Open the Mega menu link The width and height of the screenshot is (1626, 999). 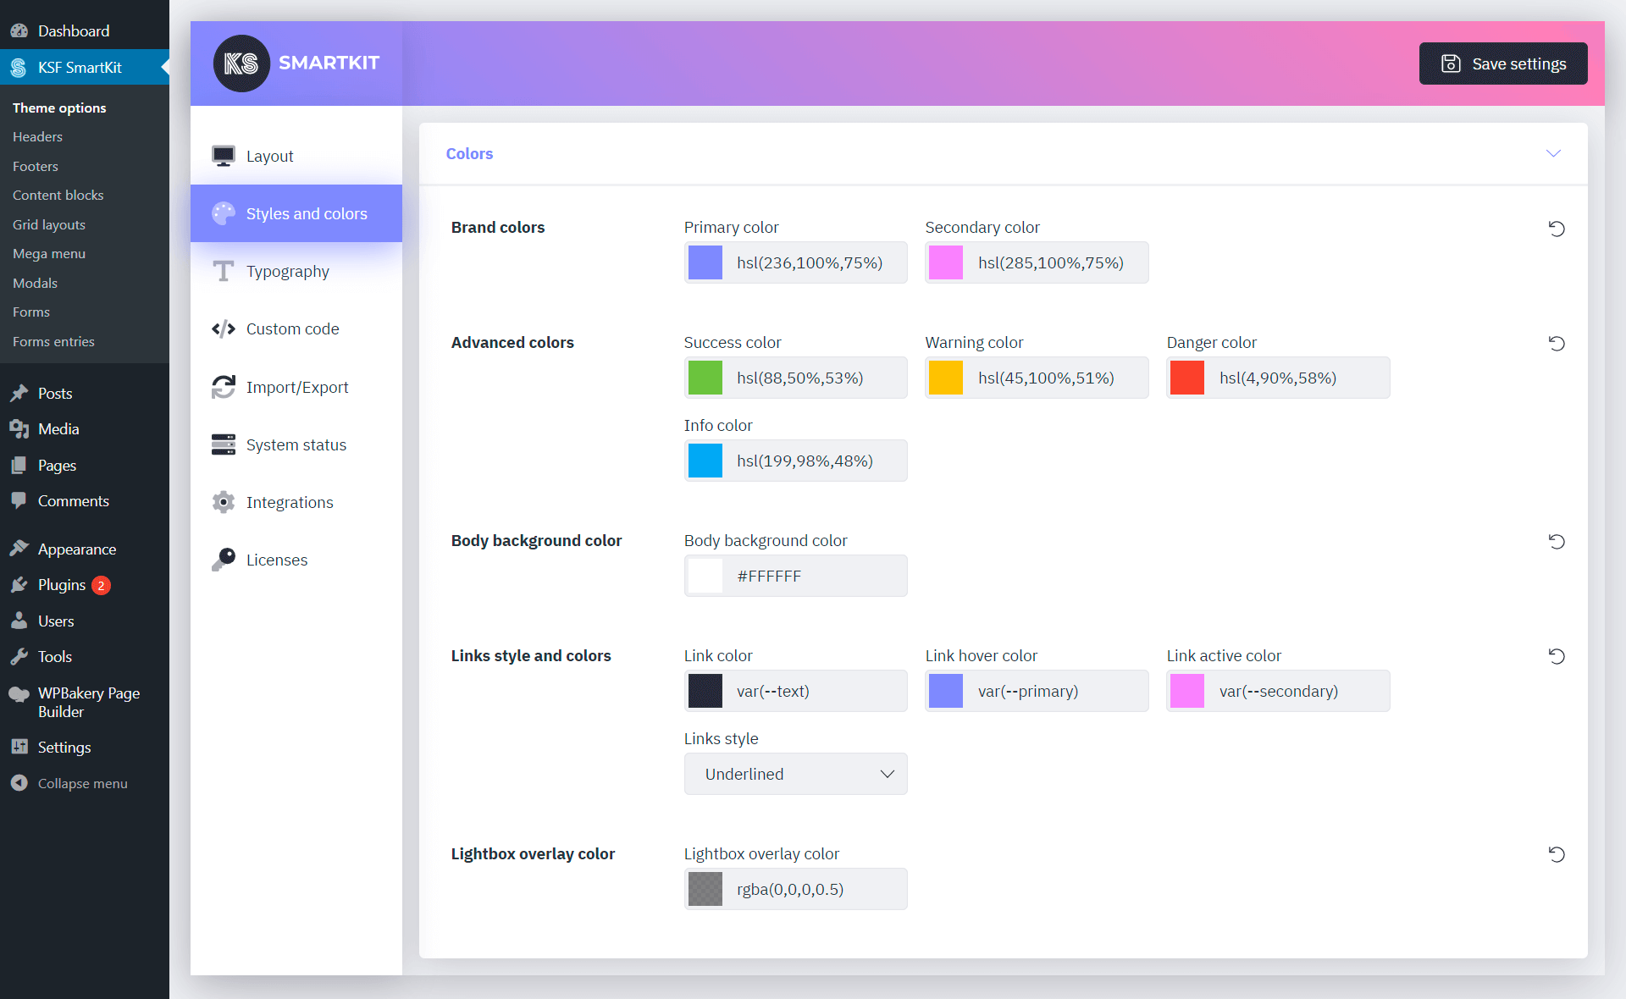[49, 254]
